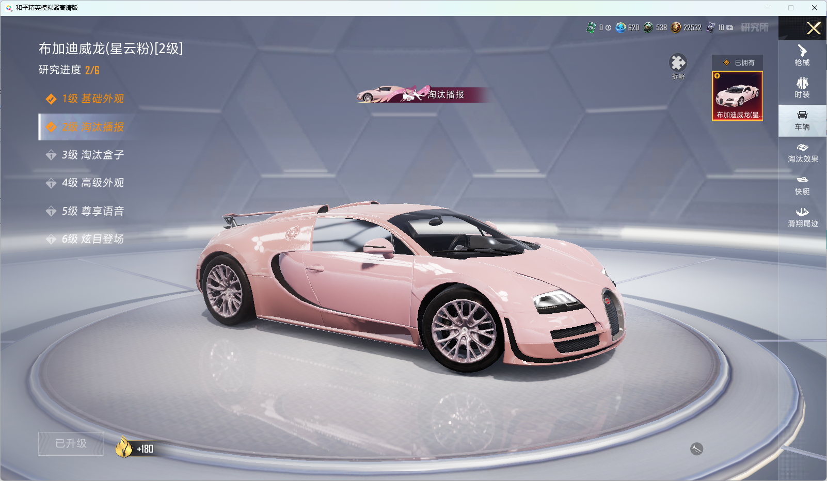Viewport: 827px width, 481px height.
Task: Click the gold flame popularity icon
Action: pos(124,447)
